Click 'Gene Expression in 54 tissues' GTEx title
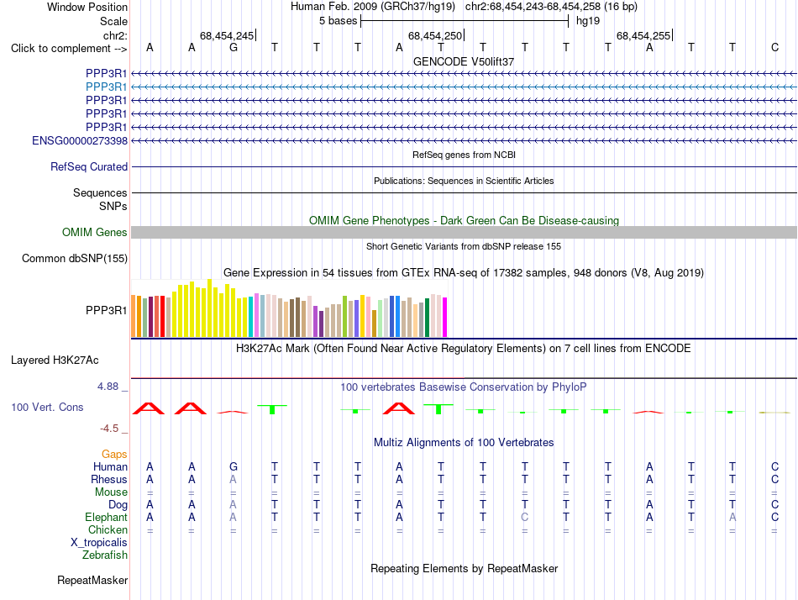798x600 pixels. tap(464, 272)
